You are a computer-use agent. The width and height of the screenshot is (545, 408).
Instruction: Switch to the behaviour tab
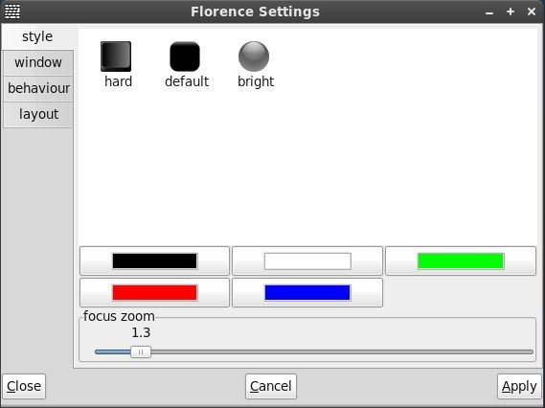tap(38, 89)
